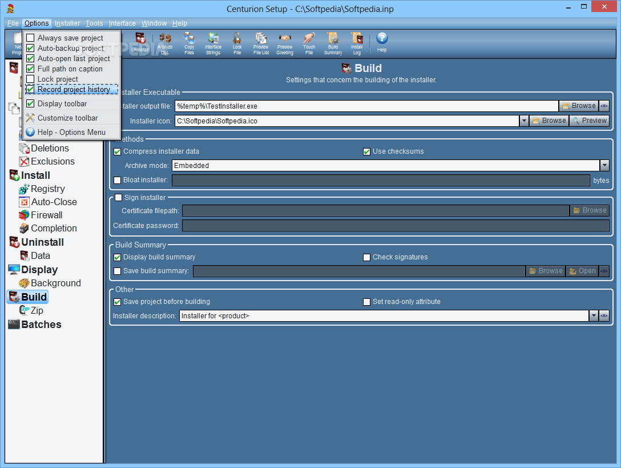Image resolution: width=621 pixels, height=468 pixels.
Task: Toggle Save project before building
Action: 117,302
